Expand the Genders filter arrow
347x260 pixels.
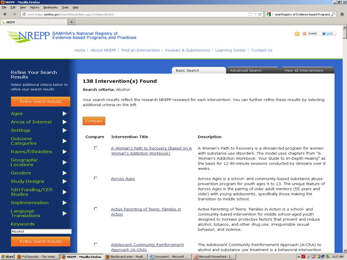pyautogui.click(x=64, y=173)
